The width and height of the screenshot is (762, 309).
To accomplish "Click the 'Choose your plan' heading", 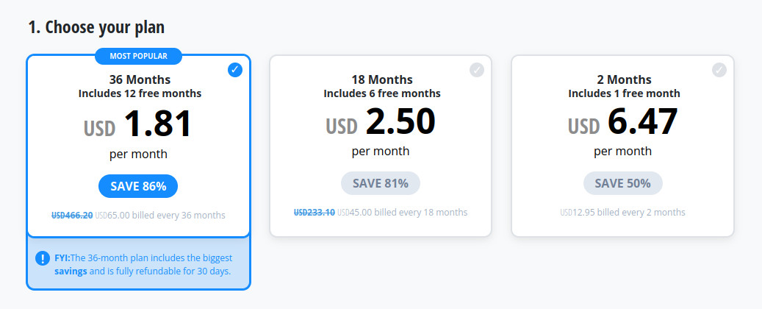I will coord(96,27).
